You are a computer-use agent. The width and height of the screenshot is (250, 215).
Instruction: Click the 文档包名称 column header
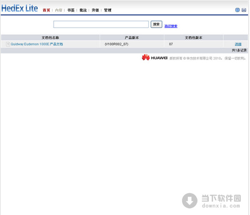coord(50,37)
